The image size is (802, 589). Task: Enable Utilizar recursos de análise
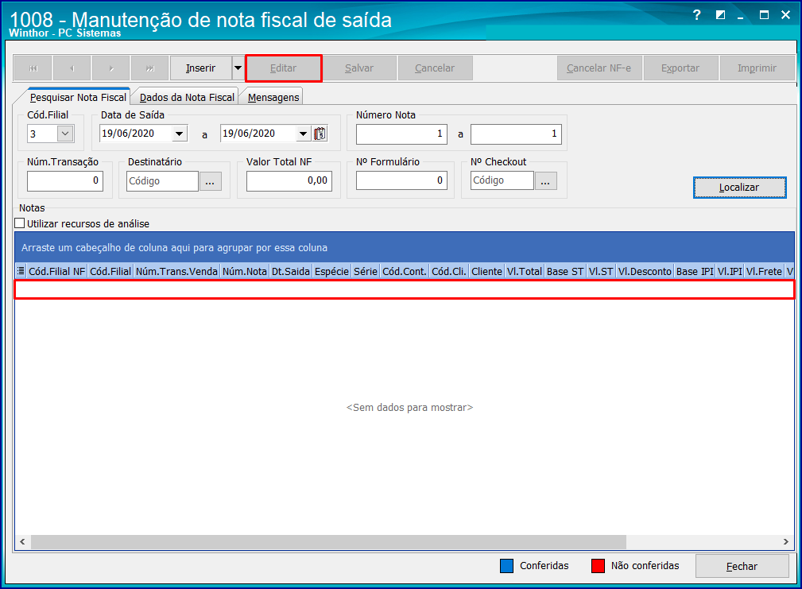tap(19, 223)
